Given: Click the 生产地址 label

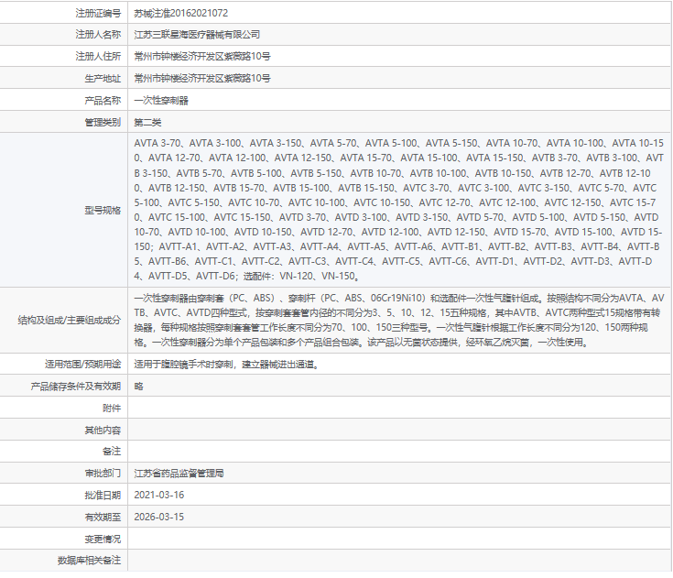Looking at the screenshot, I should coord(103,79).
